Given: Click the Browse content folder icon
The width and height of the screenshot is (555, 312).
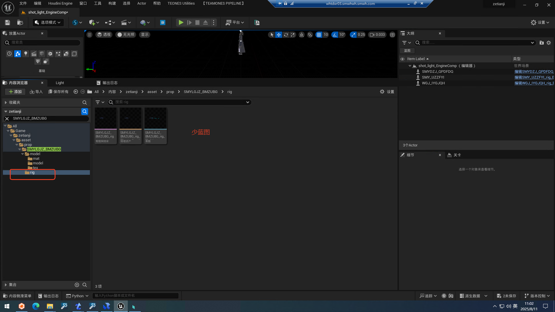Looking at the screenshot, I should [20, 23].
